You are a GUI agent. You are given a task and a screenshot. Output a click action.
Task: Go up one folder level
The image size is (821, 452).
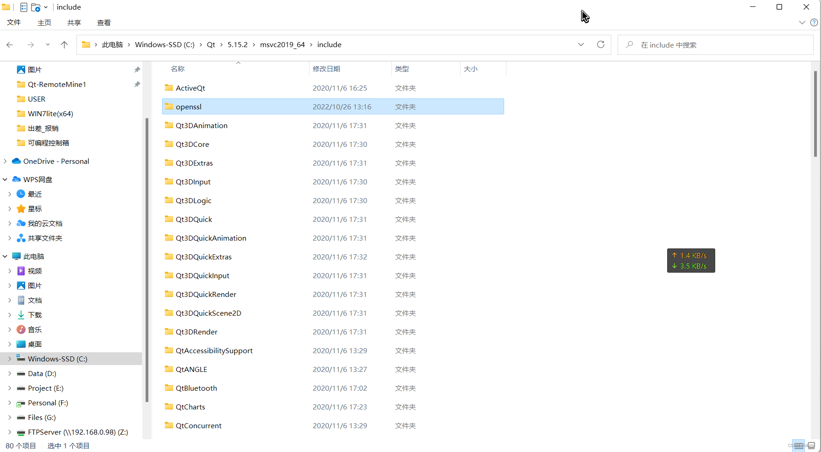[64, 45]
